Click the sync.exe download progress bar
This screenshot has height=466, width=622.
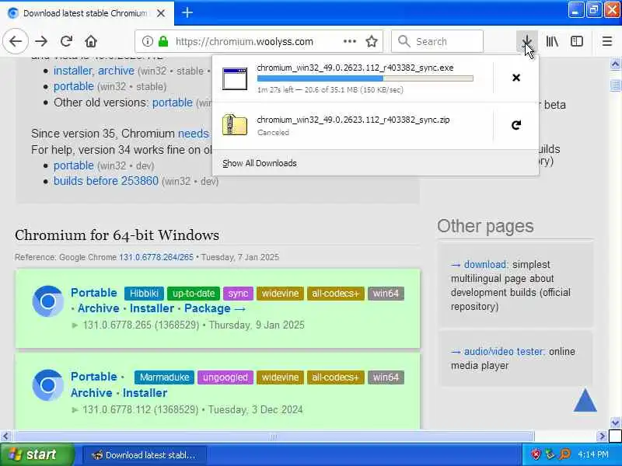(365, 78)
